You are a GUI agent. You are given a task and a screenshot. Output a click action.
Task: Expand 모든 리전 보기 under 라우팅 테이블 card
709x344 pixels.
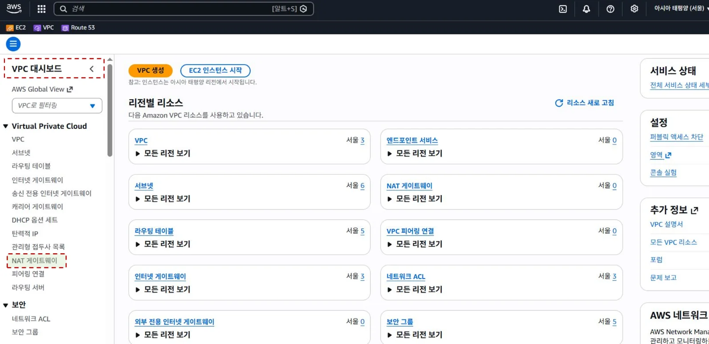(x=163, y=244)
